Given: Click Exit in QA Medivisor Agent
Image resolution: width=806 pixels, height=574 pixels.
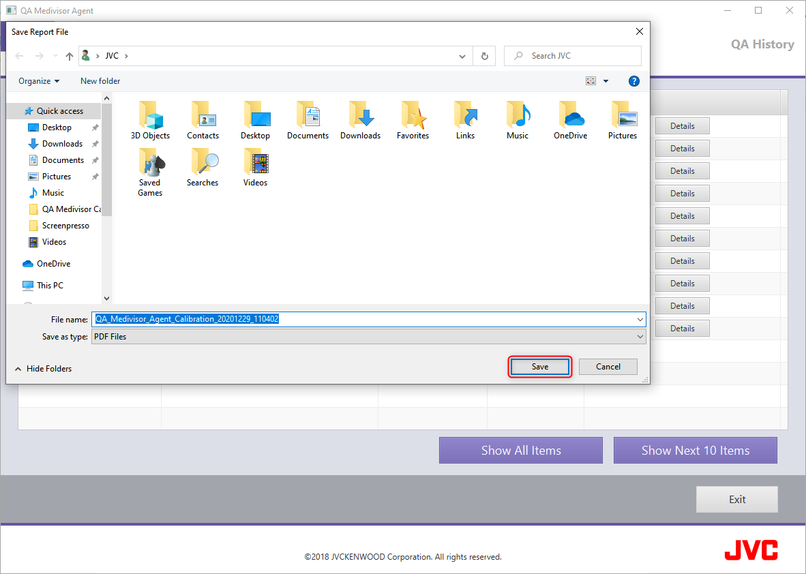Looking at the screenshot, I should pyautogui.click(x=737, y=500).
